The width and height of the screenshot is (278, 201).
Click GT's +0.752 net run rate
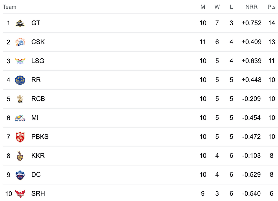click(x=251, y=23)
